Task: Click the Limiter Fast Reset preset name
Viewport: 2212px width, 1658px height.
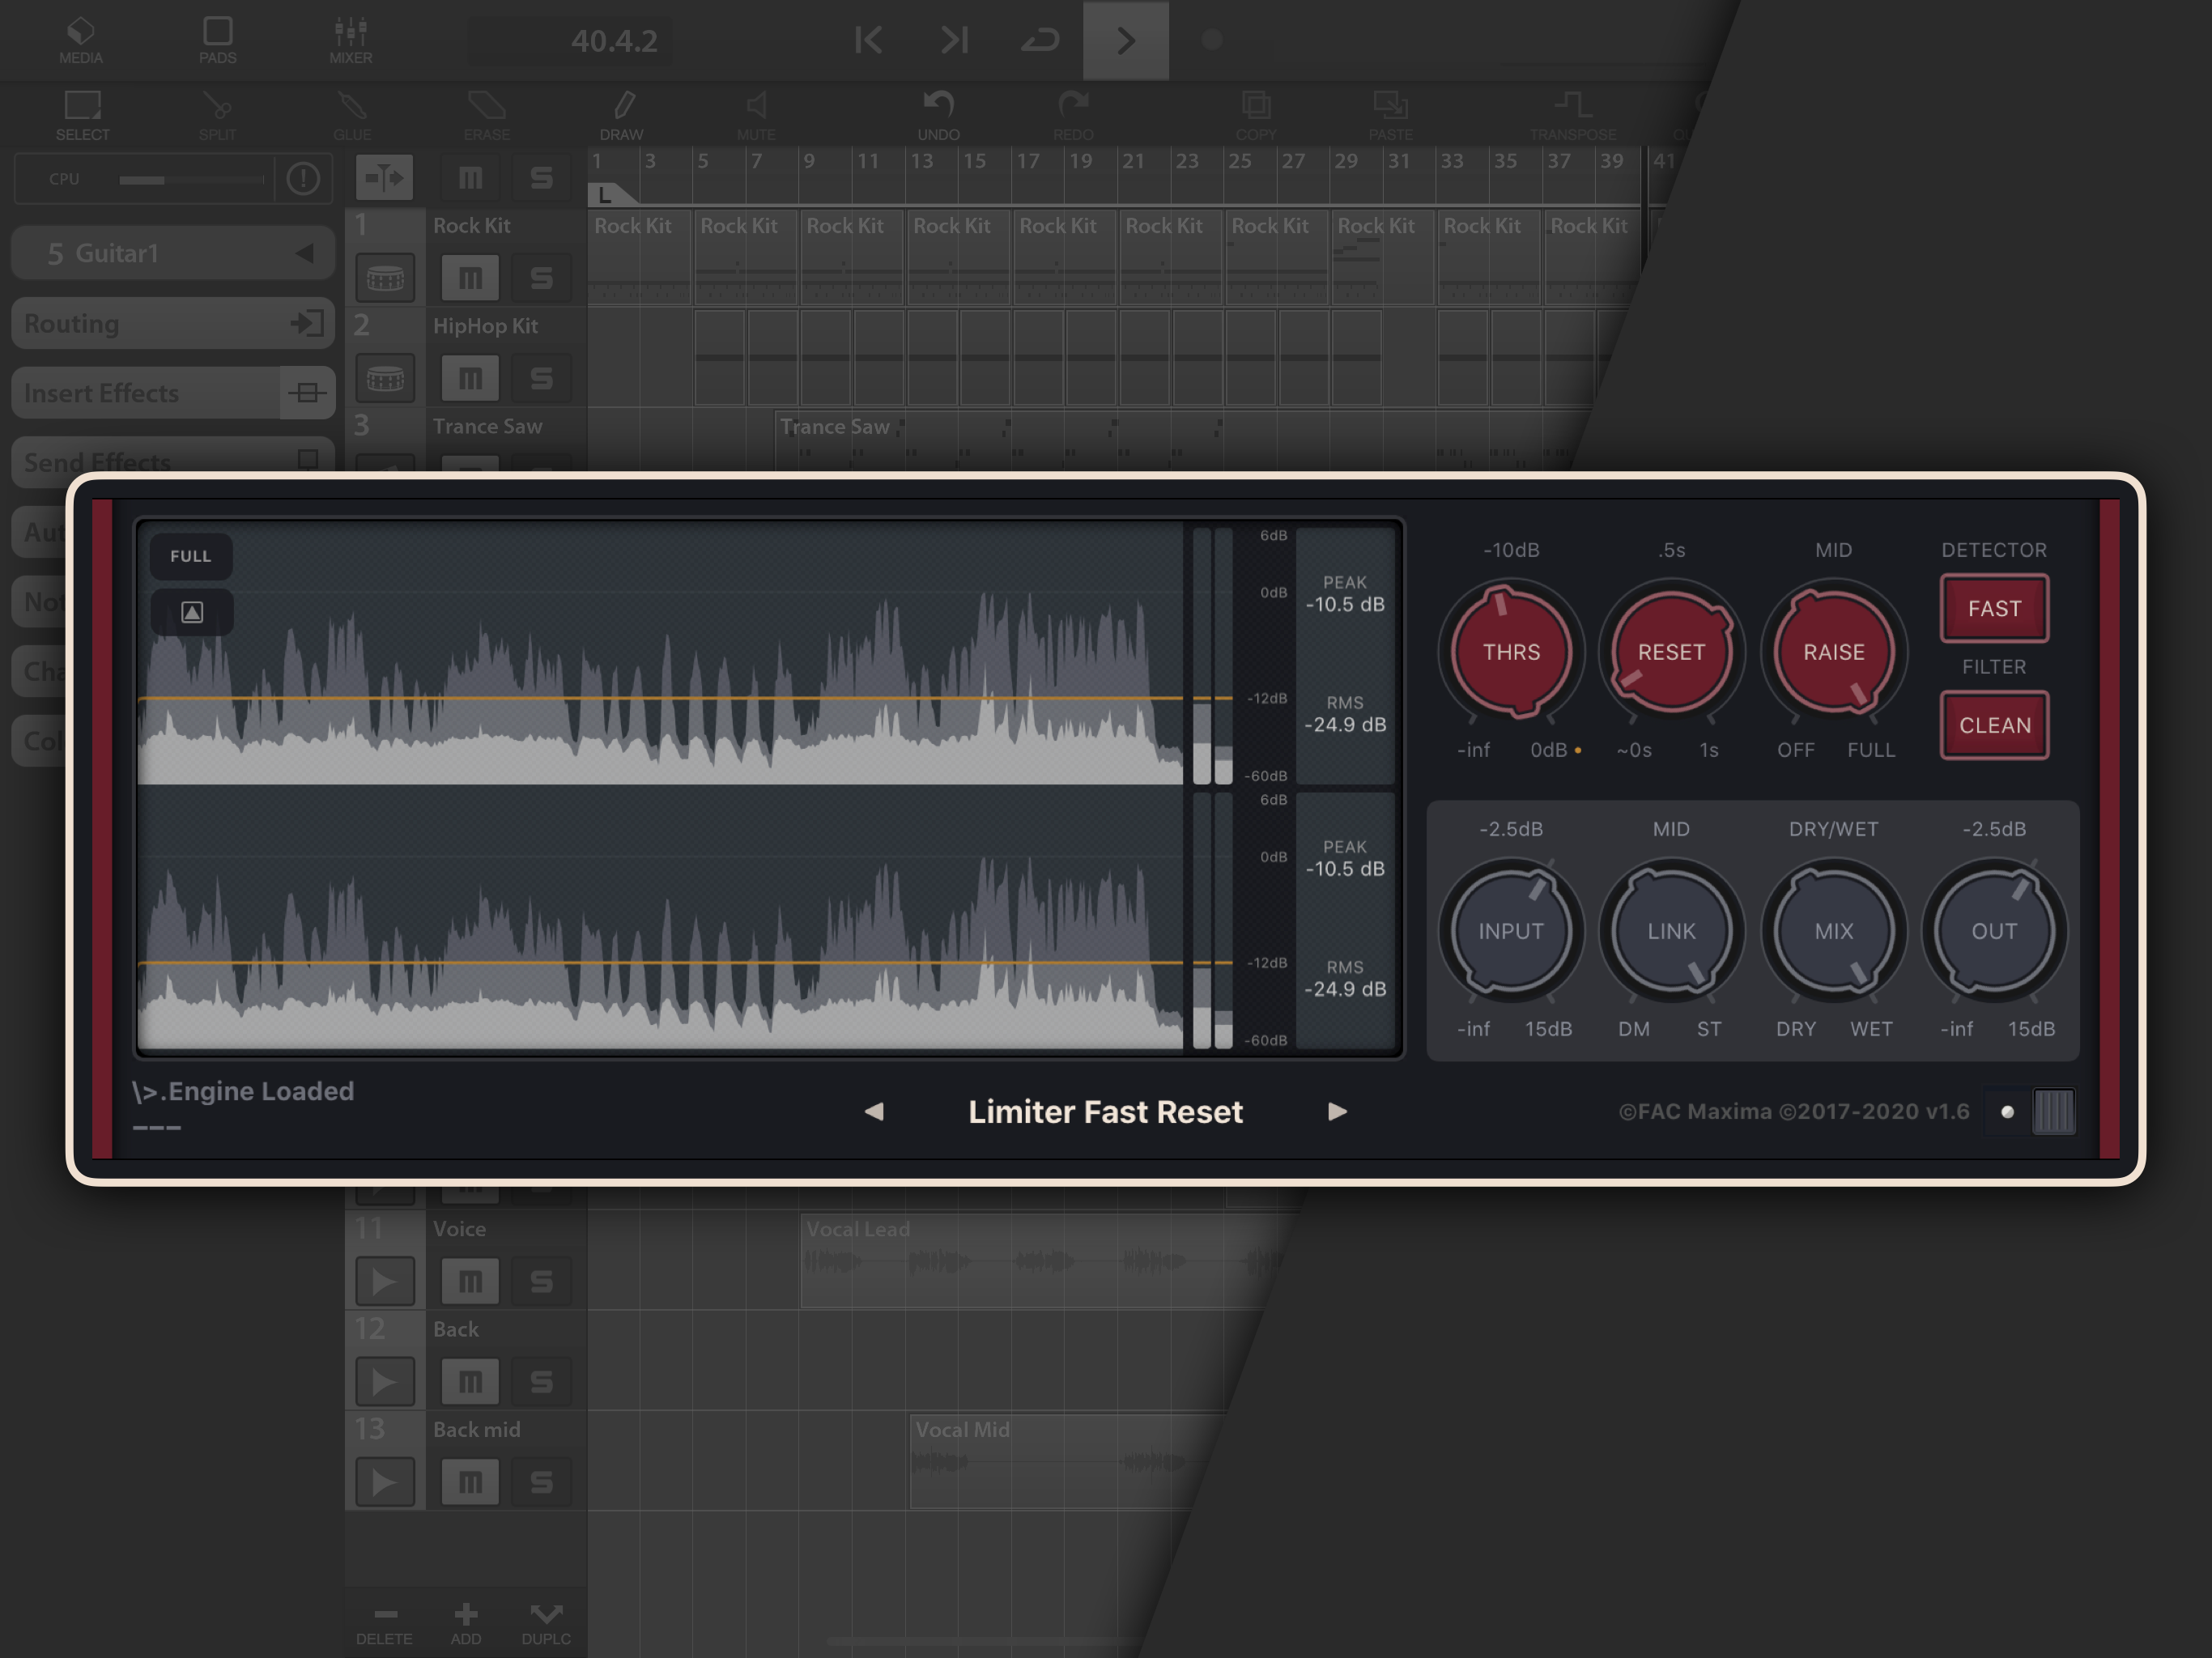Action: click(1105, 1111)
